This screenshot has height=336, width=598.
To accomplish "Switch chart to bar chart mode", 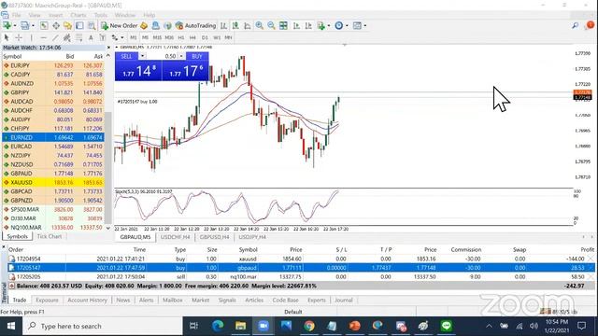I will coord(223,25).
